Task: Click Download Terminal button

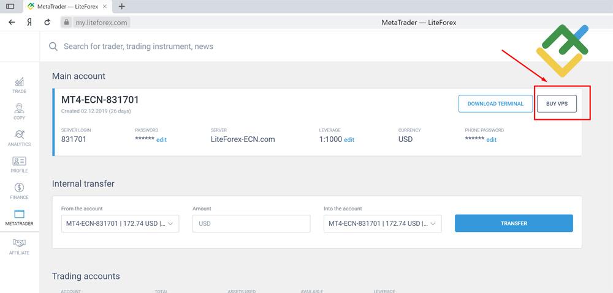Action: point(495,104)
